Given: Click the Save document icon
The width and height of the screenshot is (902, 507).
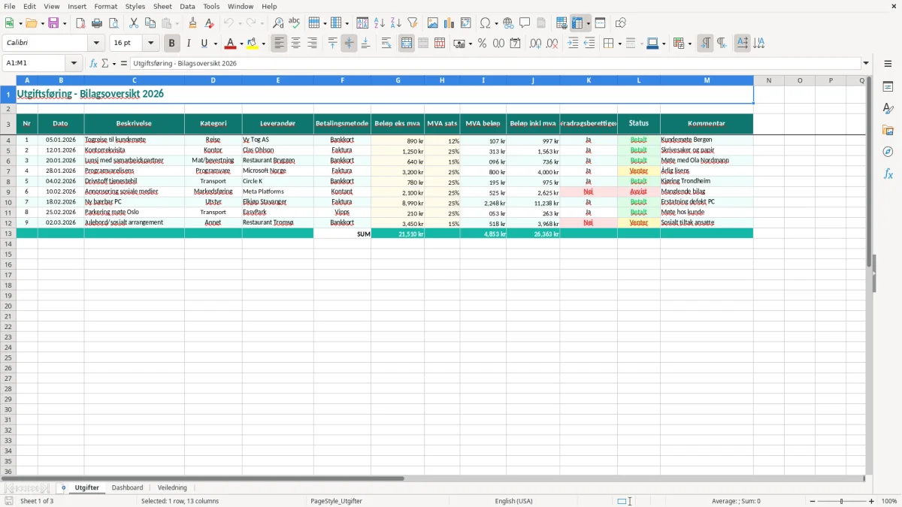Looking at the screenshot, I should (53, 23).
